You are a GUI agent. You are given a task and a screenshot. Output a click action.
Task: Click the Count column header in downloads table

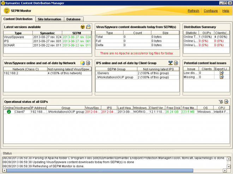[137, 33]
